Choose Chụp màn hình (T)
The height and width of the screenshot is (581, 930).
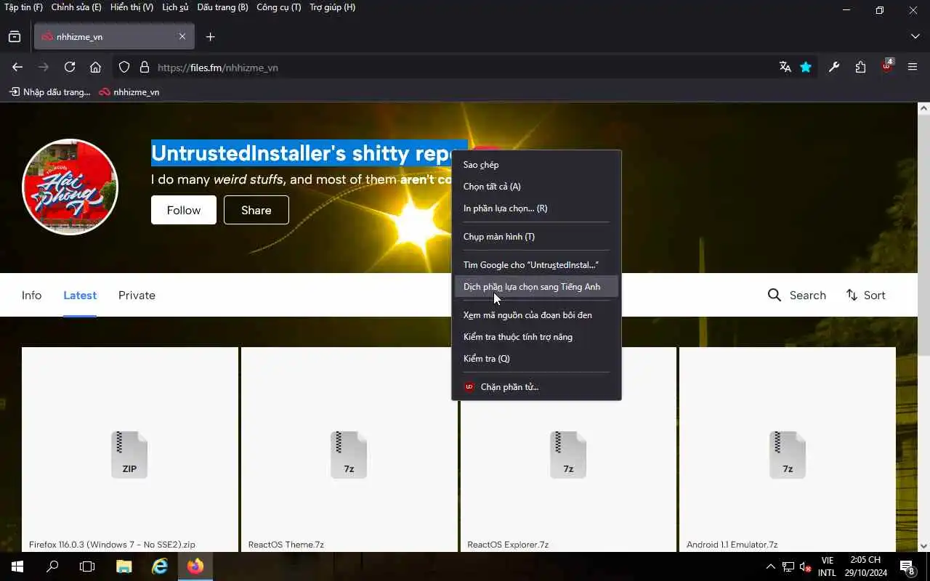[x=536, y=237]
